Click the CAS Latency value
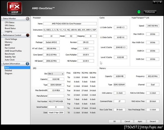Image resolution: width=164 pixels, height=130 pixels. [x=119, y=93]
